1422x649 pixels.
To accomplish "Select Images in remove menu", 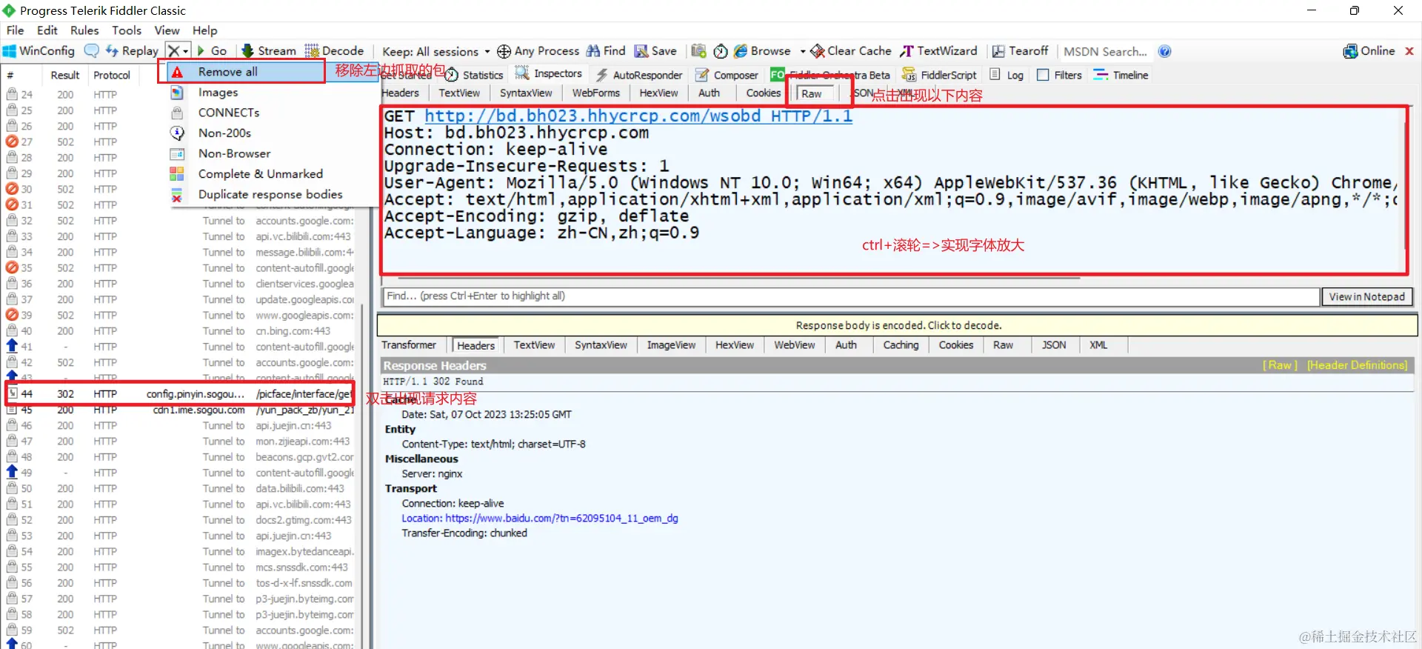I will 218,93.
